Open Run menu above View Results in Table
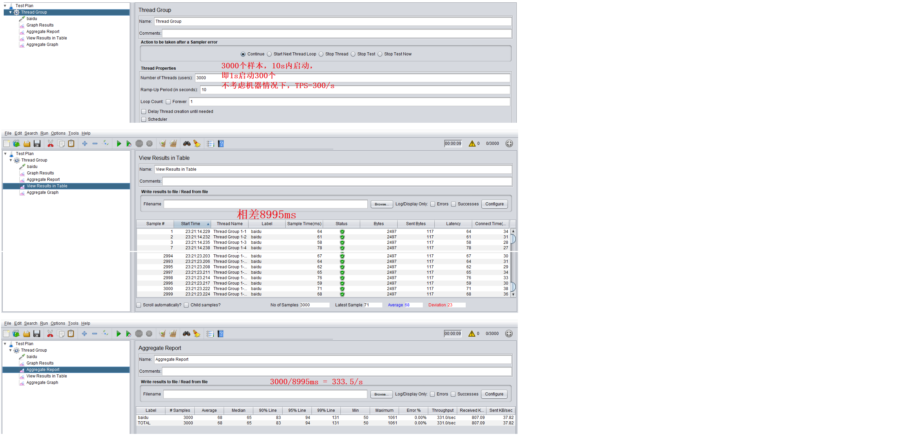This screenshot has width=897, height=439. [x=44, y=133]
